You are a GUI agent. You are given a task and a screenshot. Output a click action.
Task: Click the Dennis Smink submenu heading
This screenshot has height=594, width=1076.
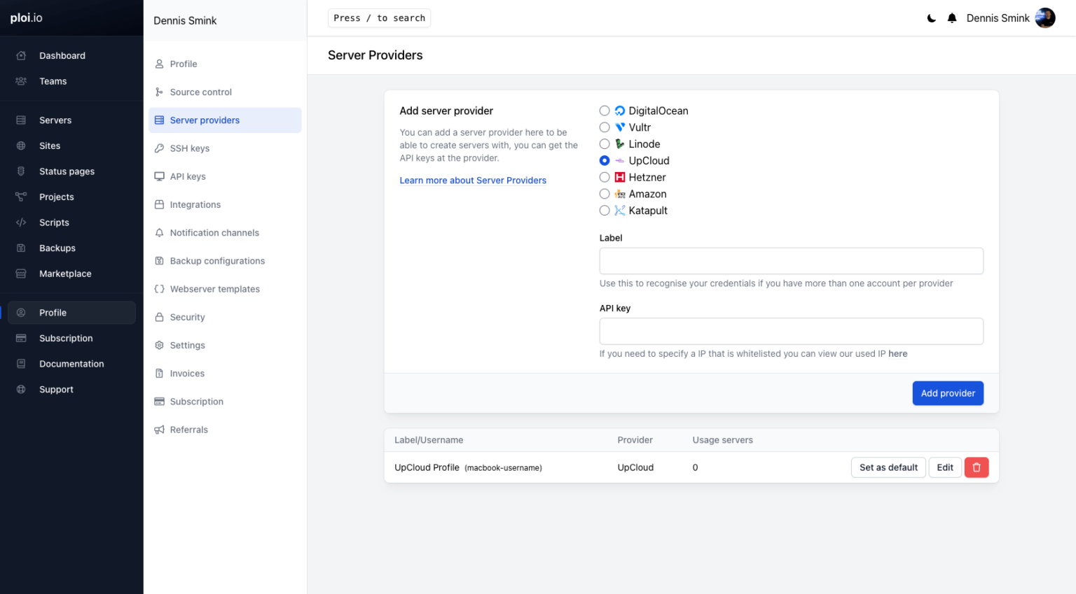pyautogui.click(x=185, y=21)
